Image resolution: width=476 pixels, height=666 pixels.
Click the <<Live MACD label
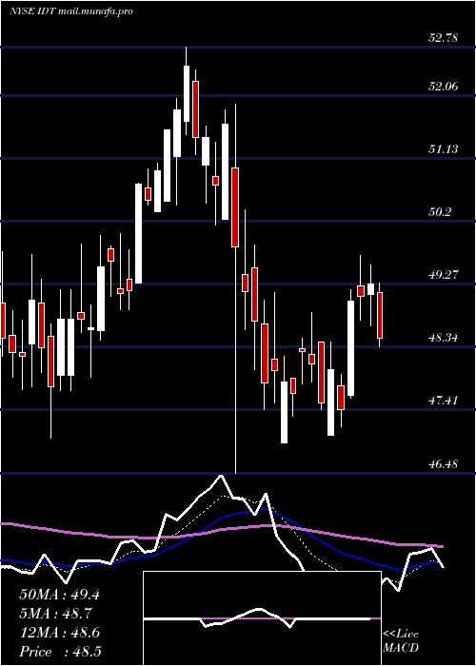pyautogui.click(x=401, y=641)
